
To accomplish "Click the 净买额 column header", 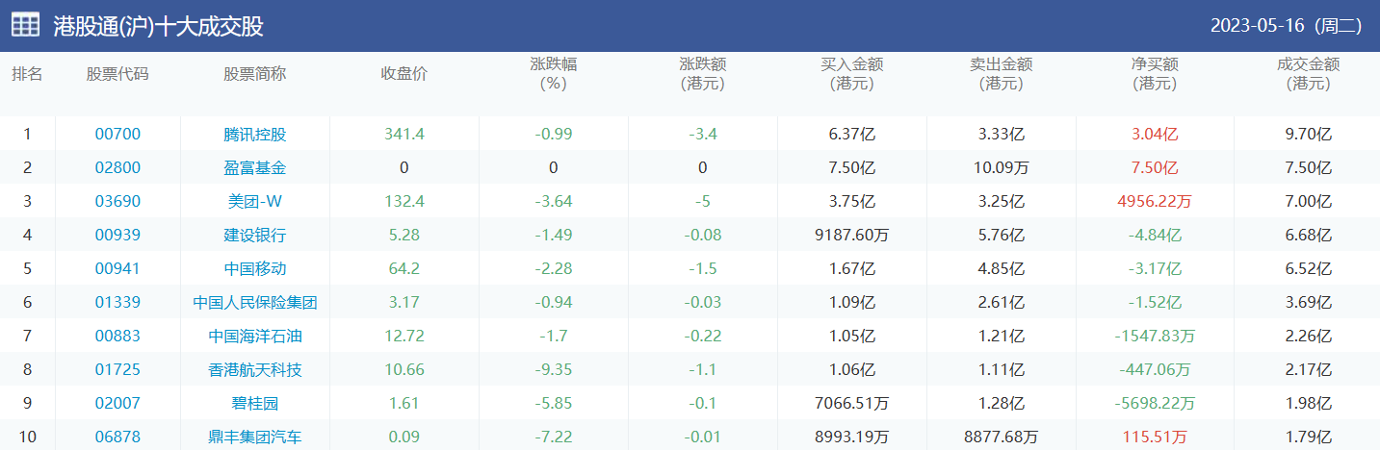I will 1154,74.
